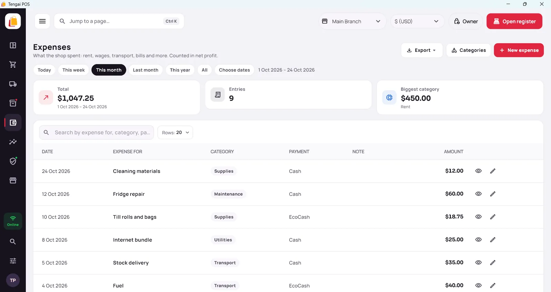Select the Last month filter
This screenshot has height=292, width=551.
point(146,70)
